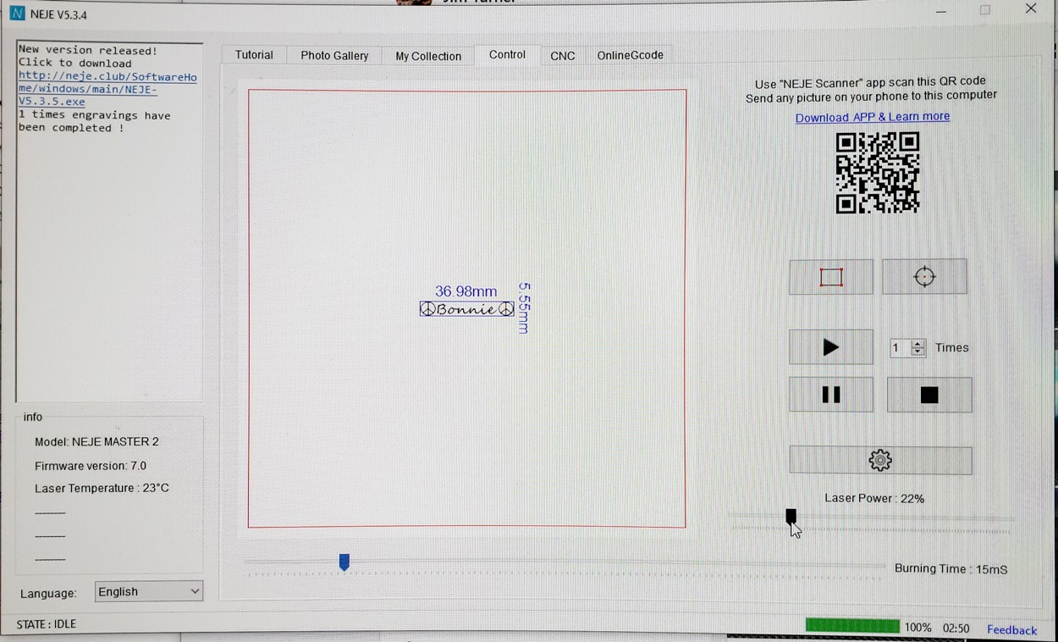Viewport: 1058px width, 642px height.
Task: Click the crosshair laser positioning button
Action: [924, 277]
